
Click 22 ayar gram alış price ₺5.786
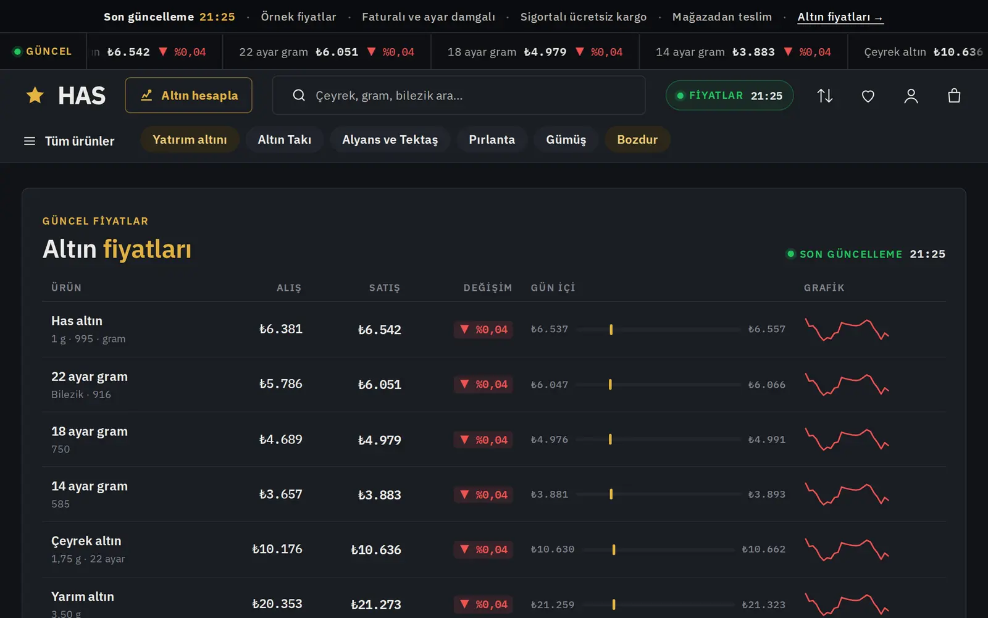pos(281,384)
